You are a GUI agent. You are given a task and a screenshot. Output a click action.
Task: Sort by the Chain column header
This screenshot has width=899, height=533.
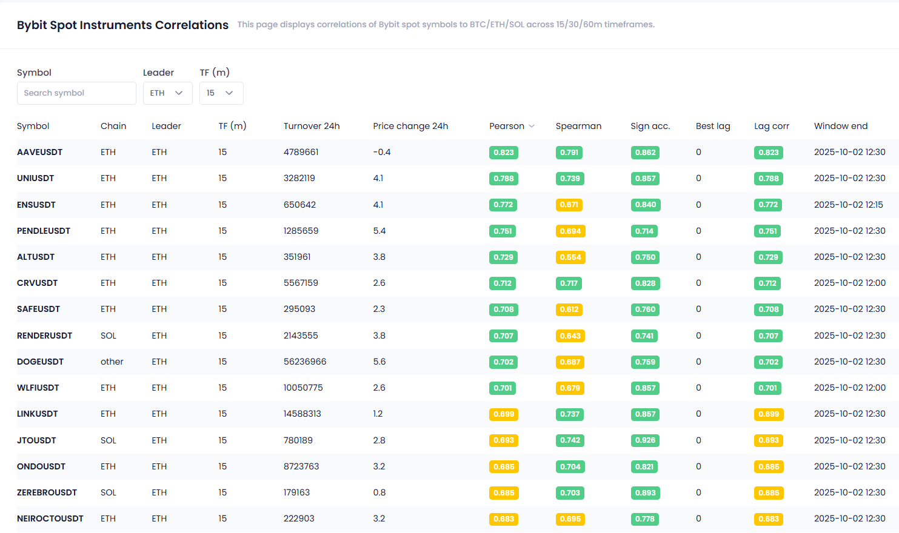[x=113, y=126]
